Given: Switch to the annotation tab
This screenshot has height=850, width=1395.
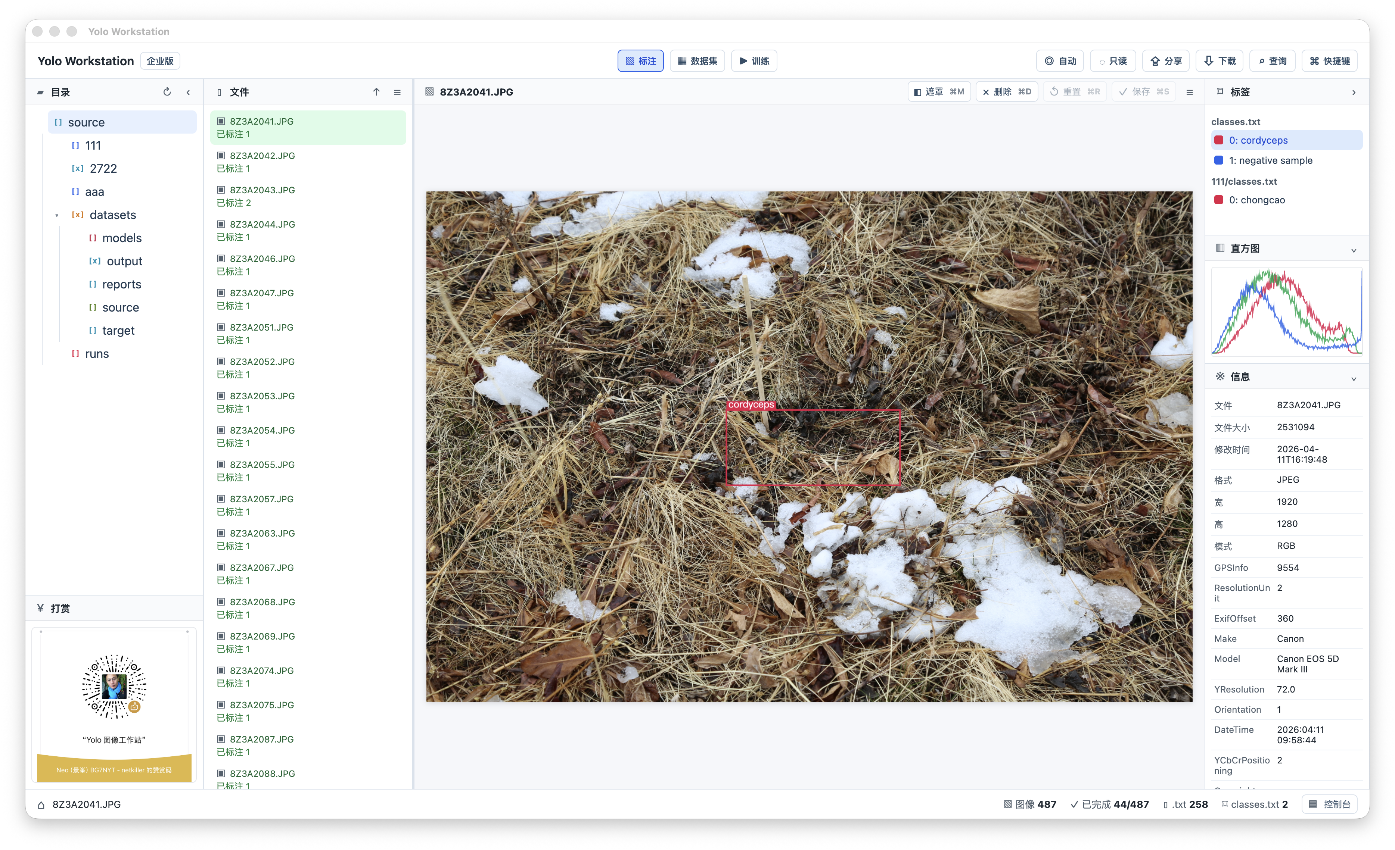Looking at the screenshot, I should coord(640,61).
